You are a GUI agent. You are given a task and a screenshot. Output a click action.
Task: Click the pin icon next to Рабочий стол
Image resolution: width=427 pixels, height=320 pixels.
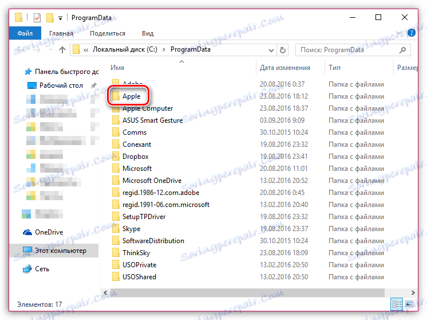coord(94,85)
